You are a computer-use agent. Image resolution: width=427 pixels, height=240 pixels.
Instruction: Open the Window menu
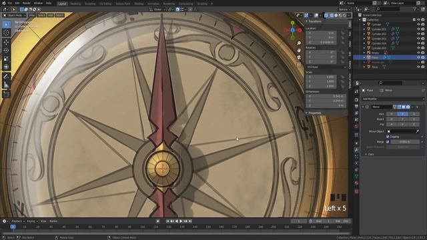[x=38, y=3]
